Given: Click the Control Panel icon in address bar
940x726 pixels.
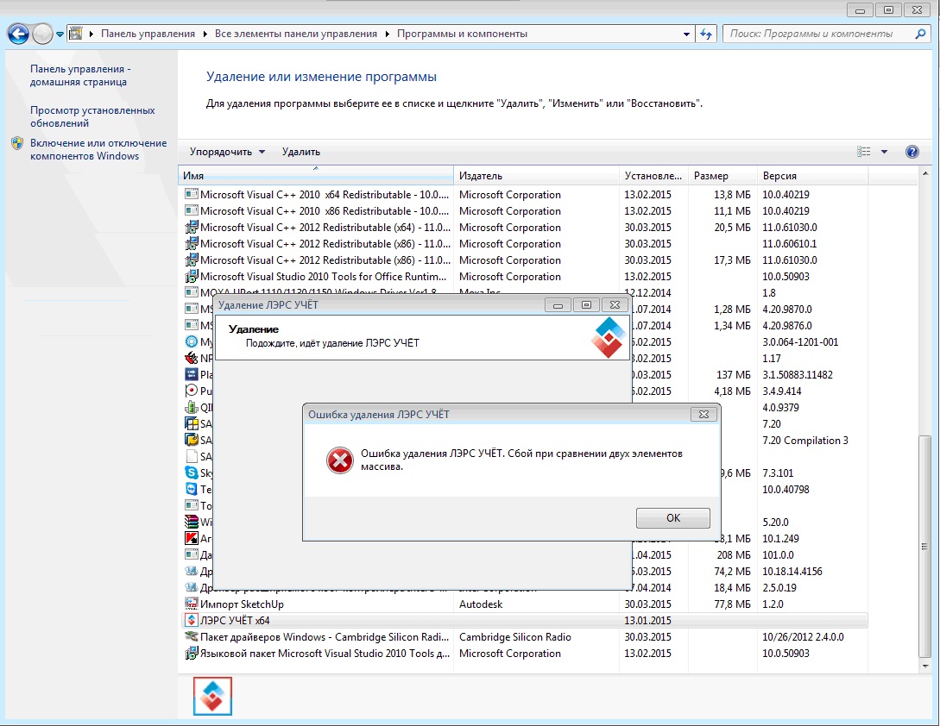Looking at the screenshot, I should (x=76, y=34).
